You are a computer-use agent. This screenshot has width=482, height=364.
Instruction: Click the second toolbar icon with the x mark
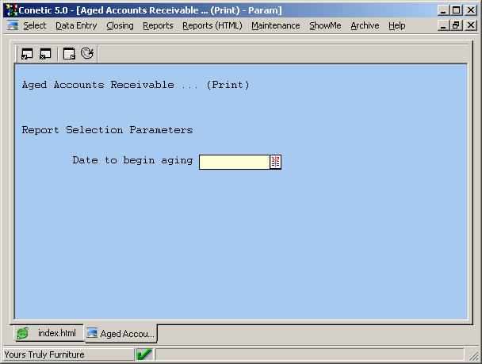point(45,54)
